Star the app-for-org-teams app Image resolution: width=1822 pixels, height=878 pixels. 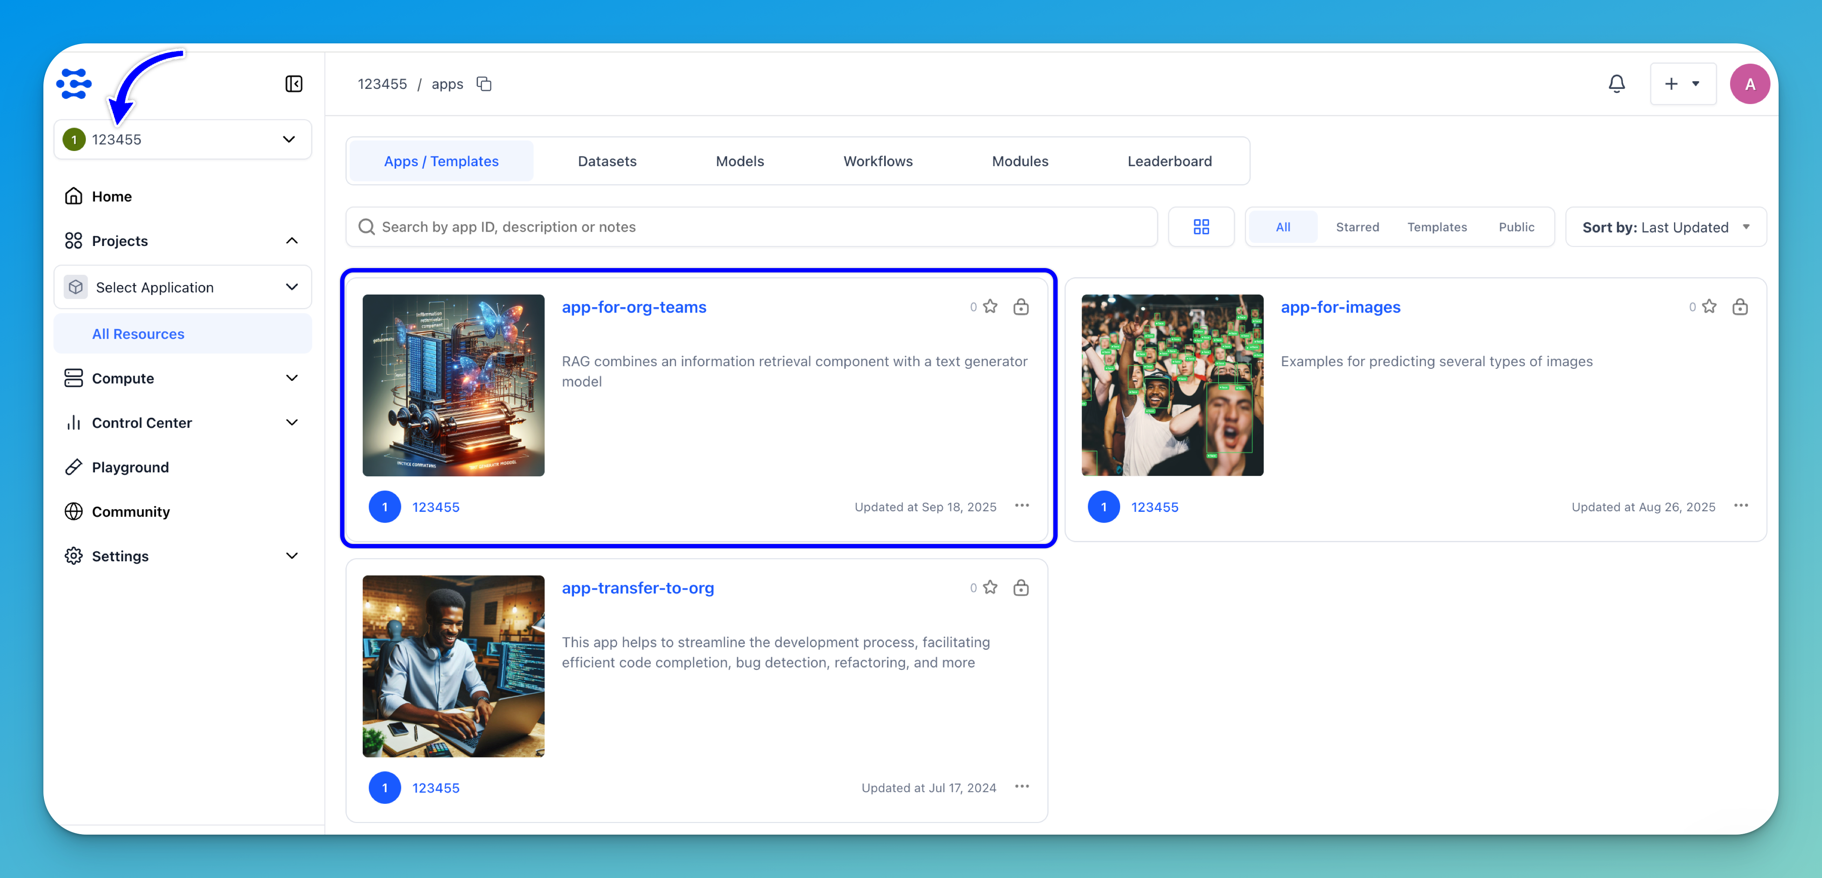pos(990,306)
